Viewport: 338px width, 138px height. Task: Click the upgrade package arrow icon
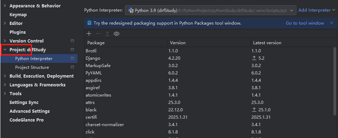point(107,34)
